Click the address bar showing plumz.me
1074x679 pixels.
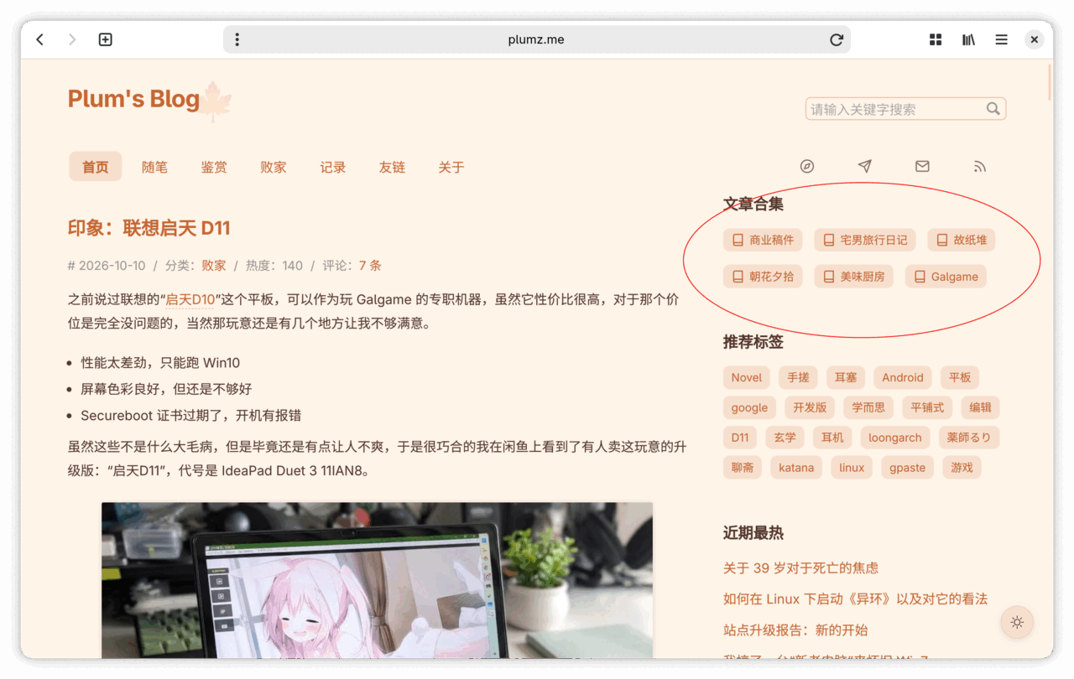coord(536,39)
